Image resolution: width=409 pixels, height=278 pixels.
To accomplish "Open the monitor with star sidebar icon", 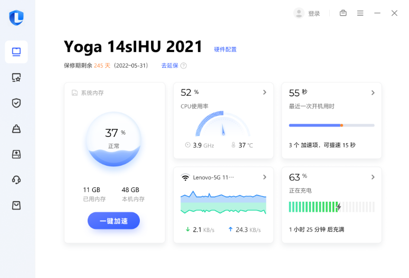I will click(x=16, y=77).
